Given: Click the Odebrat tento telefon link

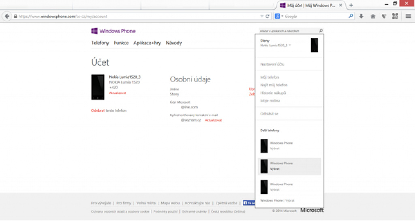Looking at the screenshot, I should point(109,110).
